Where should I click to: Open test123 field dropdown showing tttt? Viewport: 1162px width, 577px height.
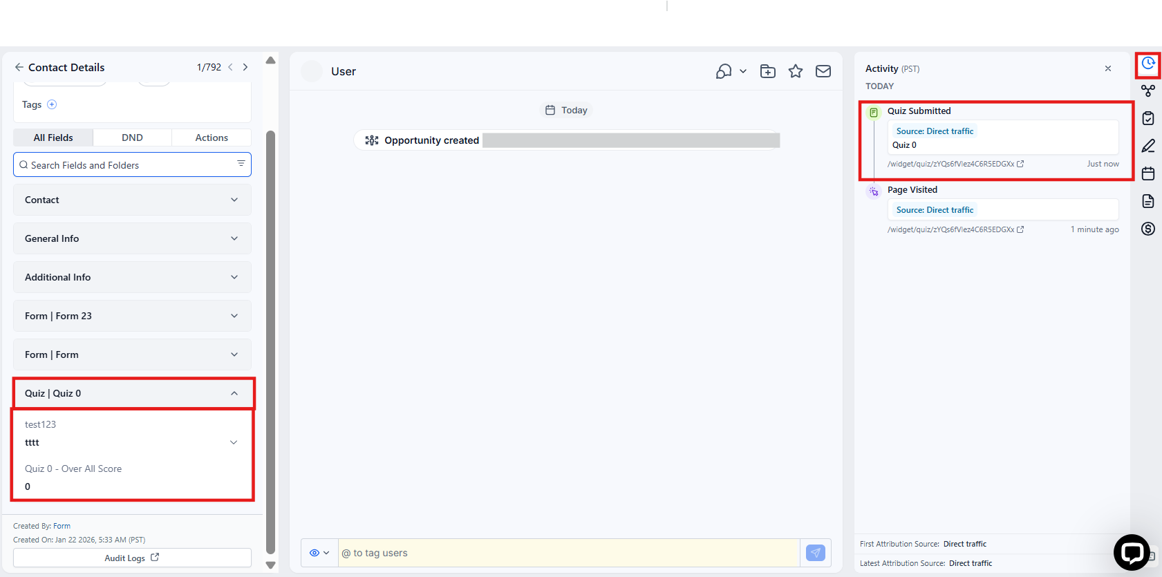(x=132, y=442)
